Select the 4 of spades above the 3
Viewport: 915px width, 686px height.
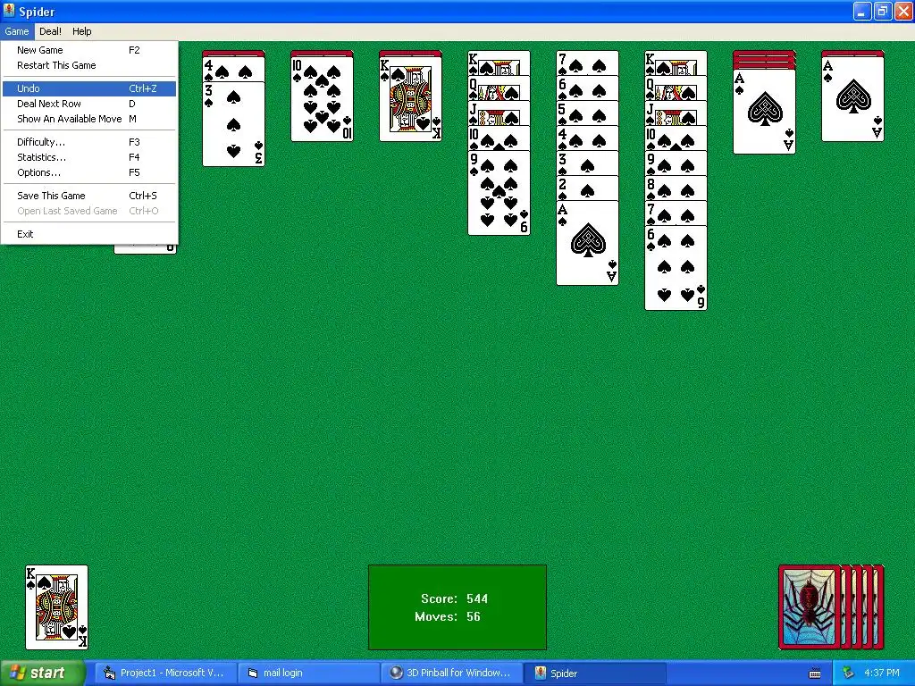tap(233, 70)
